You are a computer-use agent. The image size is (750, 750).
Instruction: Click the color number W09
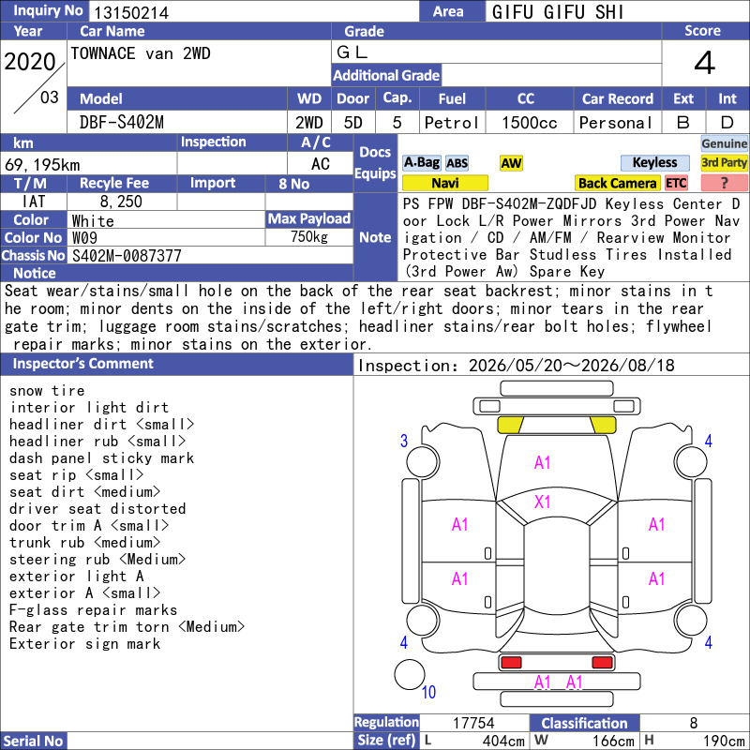point(84,238)
